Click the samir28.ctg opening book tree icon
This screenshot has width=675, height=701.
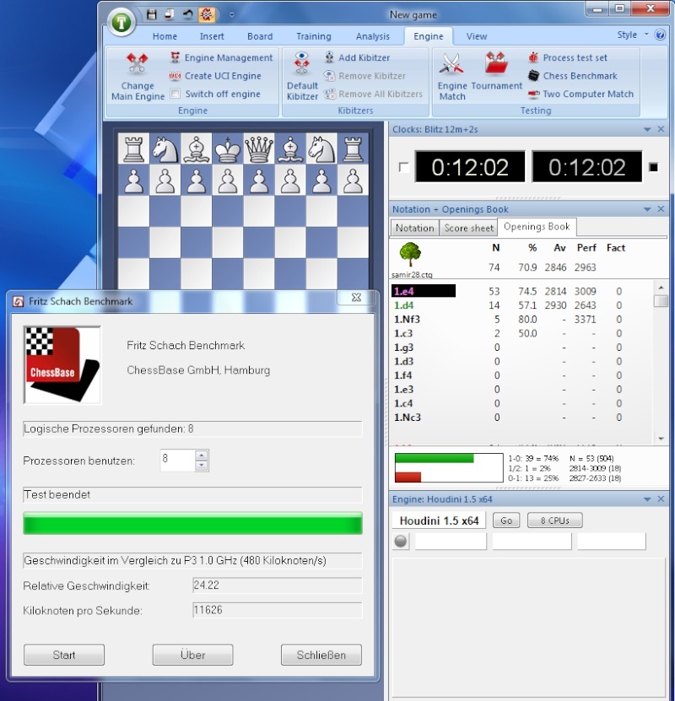coord(410,255)
